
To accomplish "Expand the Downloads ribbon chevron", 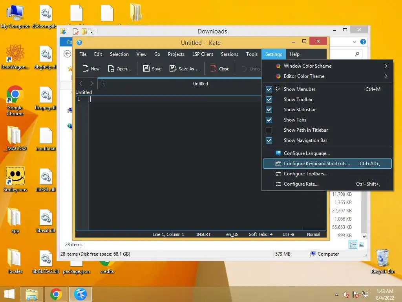I will tap(354, 42).
